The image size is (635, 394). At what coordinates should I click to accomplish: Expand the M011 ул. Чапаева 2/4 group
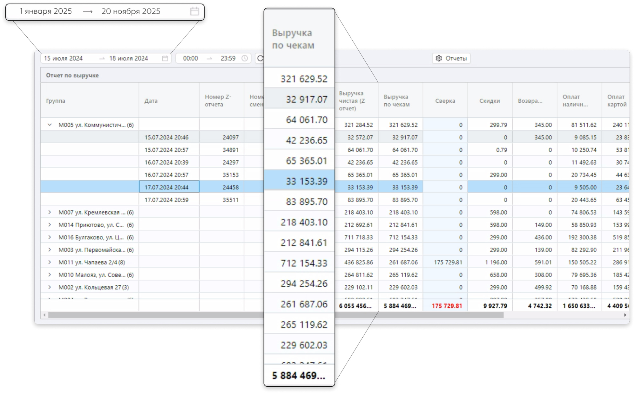click(50, 262)
